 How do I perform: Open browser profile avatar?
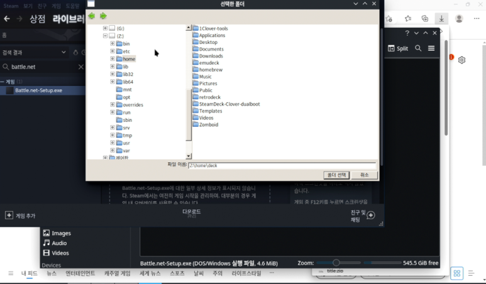tap(459, 19)
